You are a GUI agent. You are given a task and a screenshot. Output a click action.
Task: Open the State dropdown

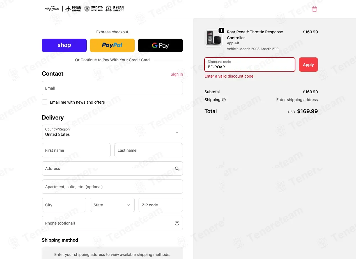(x=112, y=205)
